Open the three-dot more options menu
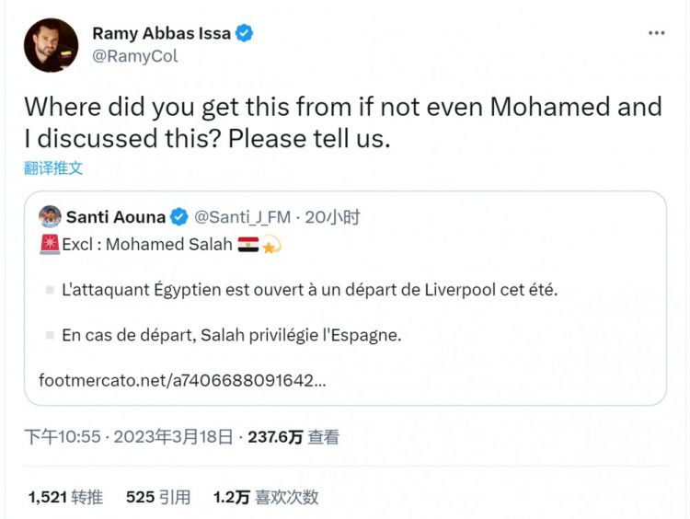This screenshot has height=519, width=690. tap(656, 32)
